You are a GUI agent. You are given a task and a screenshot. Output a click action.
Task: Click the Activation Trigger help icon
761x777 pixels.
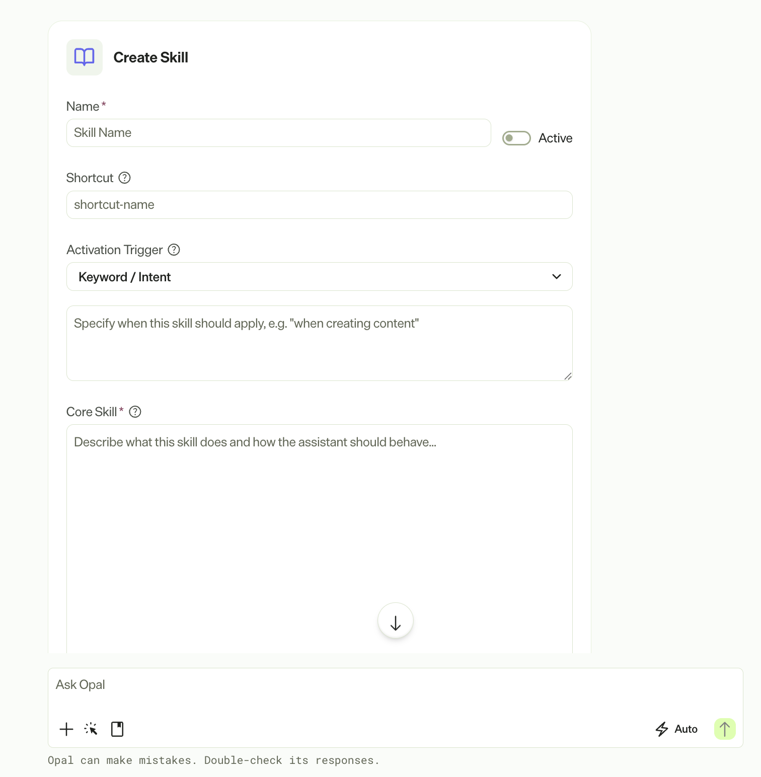[x=174, y=250]
